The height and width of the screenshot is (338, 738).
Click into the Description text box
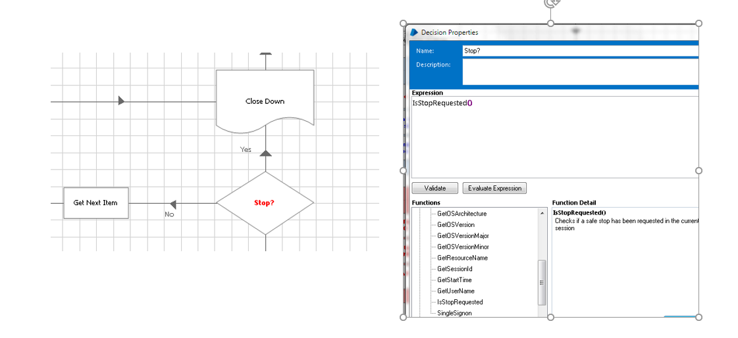581,72
